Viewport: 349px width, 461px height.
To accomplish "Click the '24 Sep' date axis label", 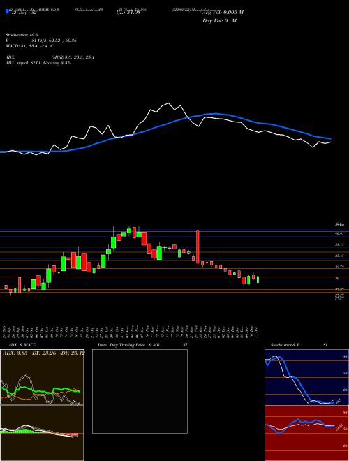I will click(6, 331).
